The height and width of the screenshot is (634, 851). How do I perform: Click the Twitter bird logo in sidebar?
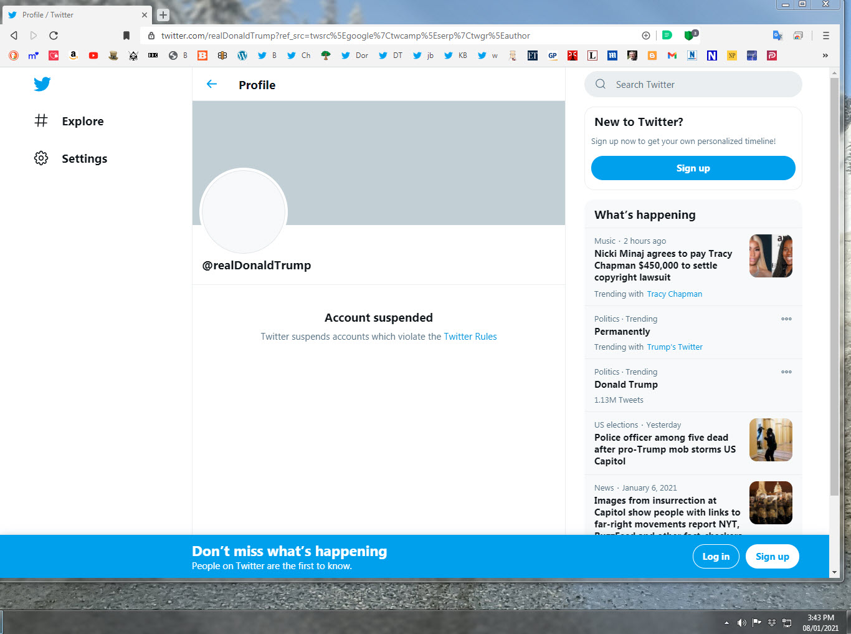tap(42, 84)
